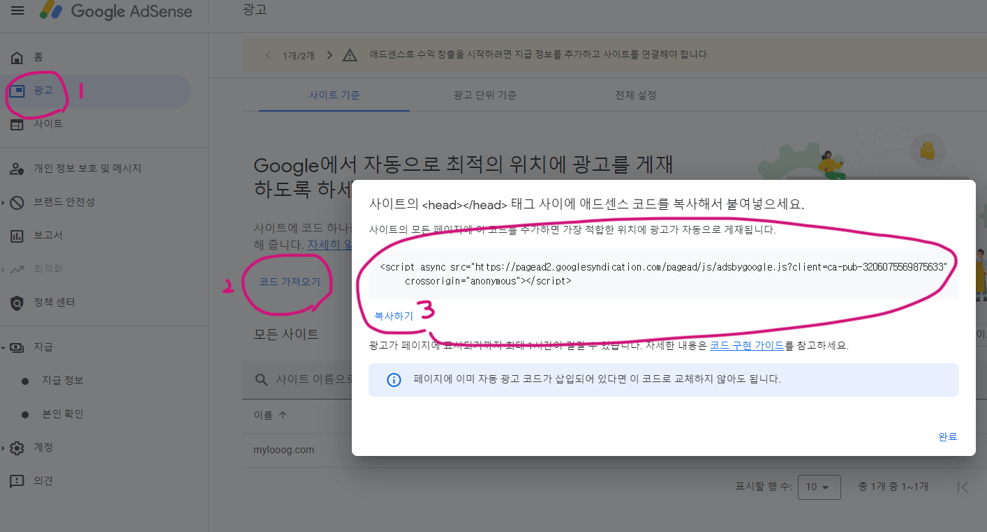
Task: Open the 코드 구현 가이드 link
Action: (747, 345)
